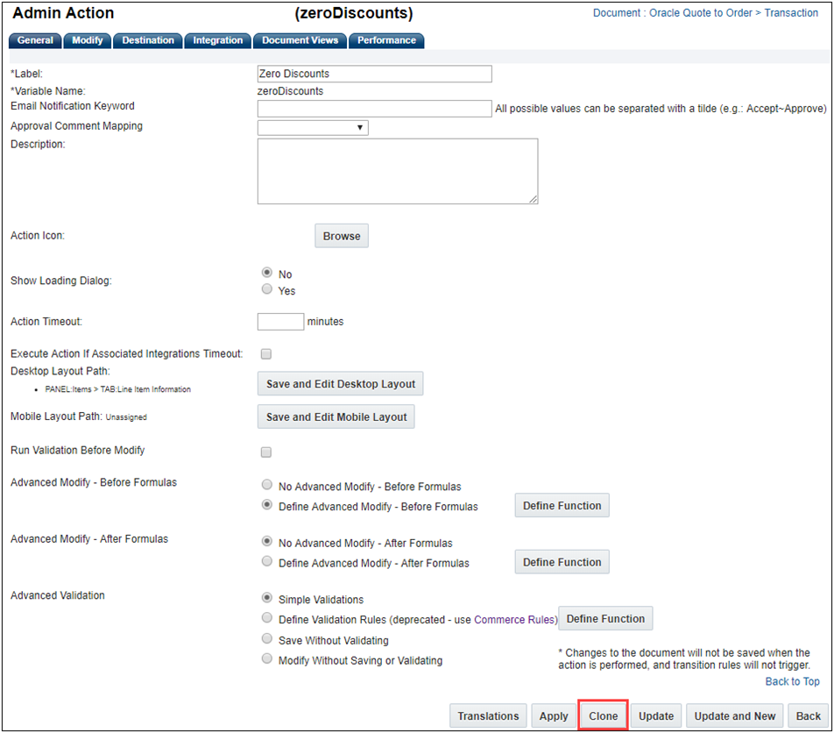Switch to the Modify tab
The height and width of the screenshot is (733, 834).
[x=87, y=40]
